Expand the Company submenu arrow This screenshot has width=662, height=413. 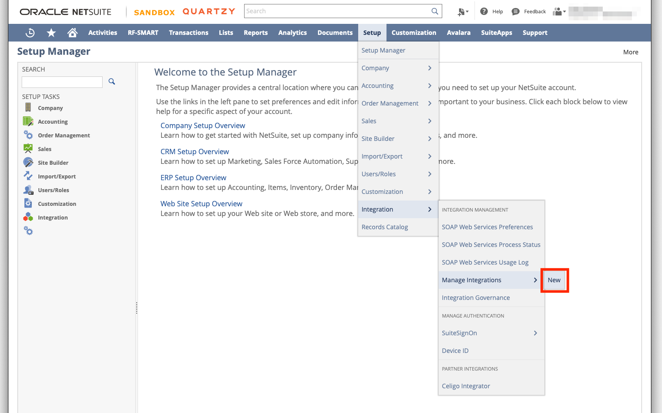430,68
